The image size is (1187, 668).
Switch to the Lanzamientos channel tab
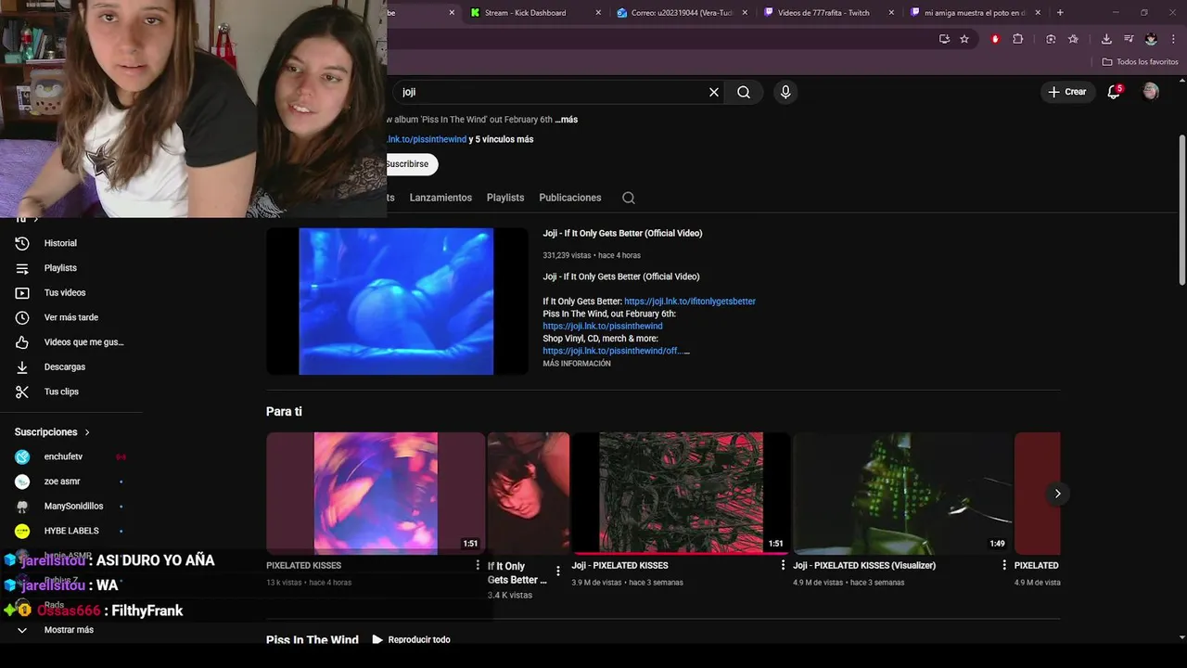pos(440,198)
